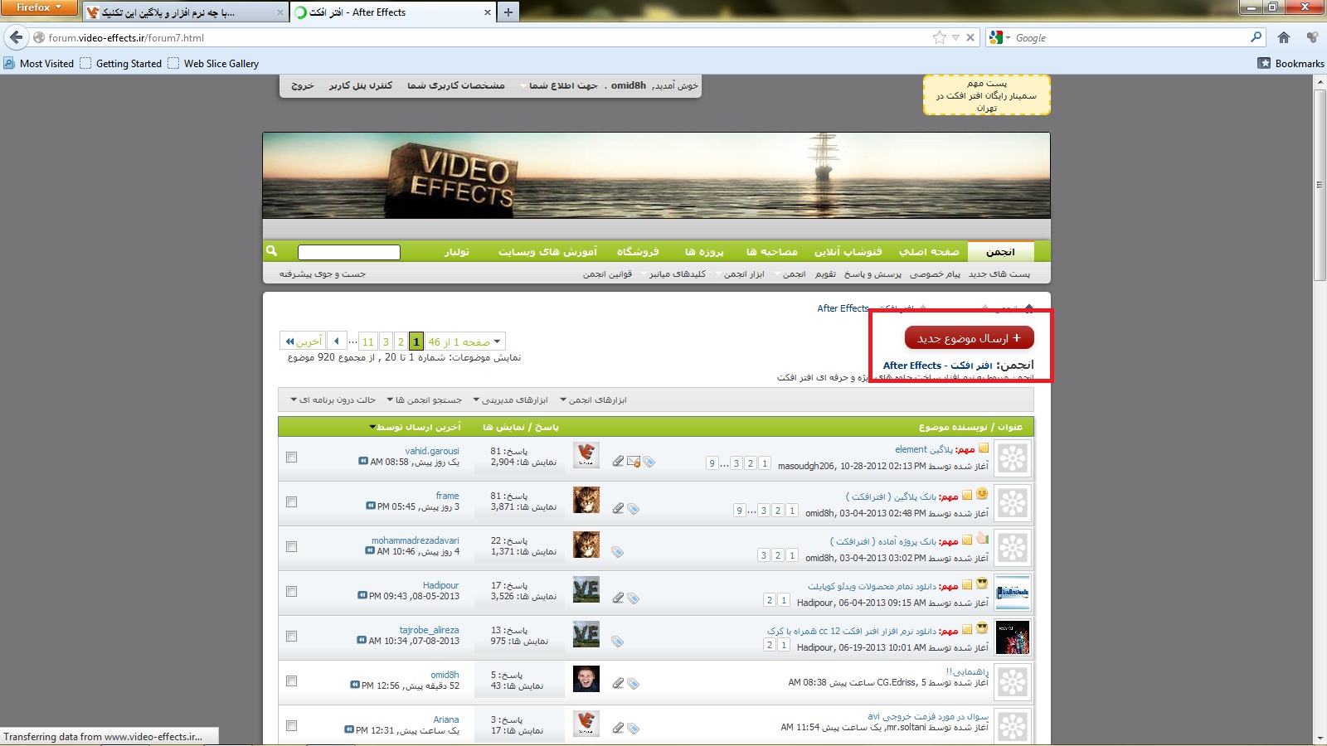Screen dimensions: 1327x746
Task: Switch to the 'After Effects' browser tab
Action: coord(393,12)
